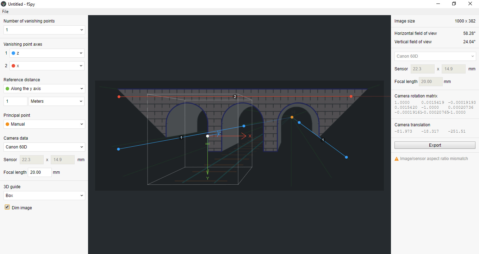Viewport: 479px width, 254px height.
Task: Click the 14.9 sensor height field under Camera data
Action: (63, 160)
